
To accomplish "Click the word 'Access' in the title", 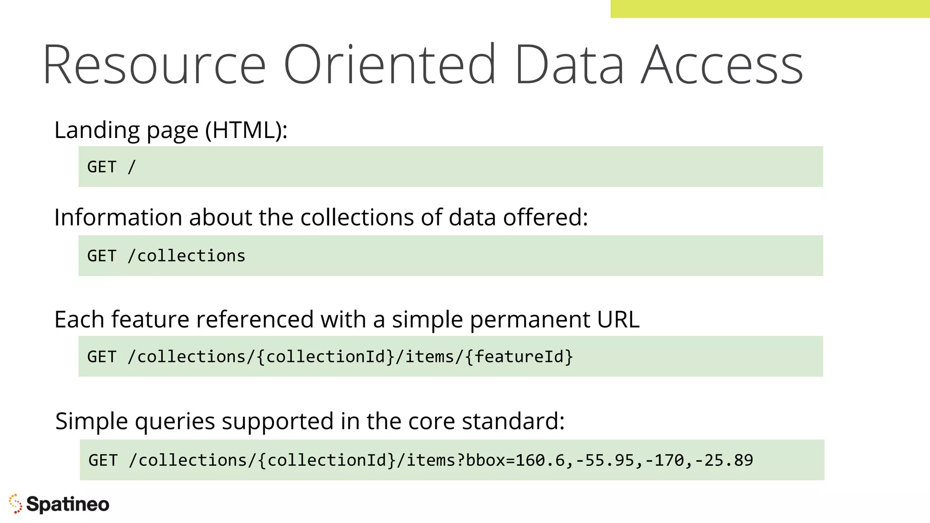I will pos(722,64).
